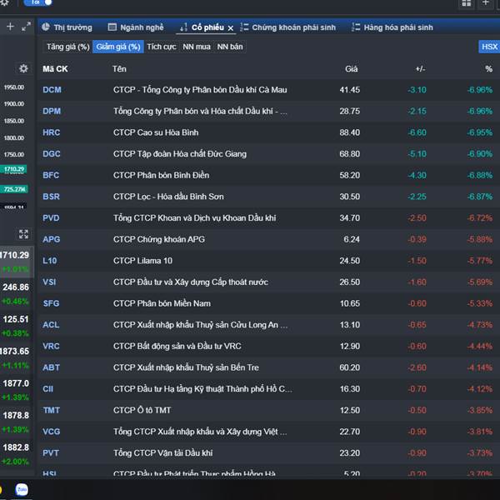Open Zalo from the taskbar
The width and height of the screenshot is (500, 500).
point(22,489)
